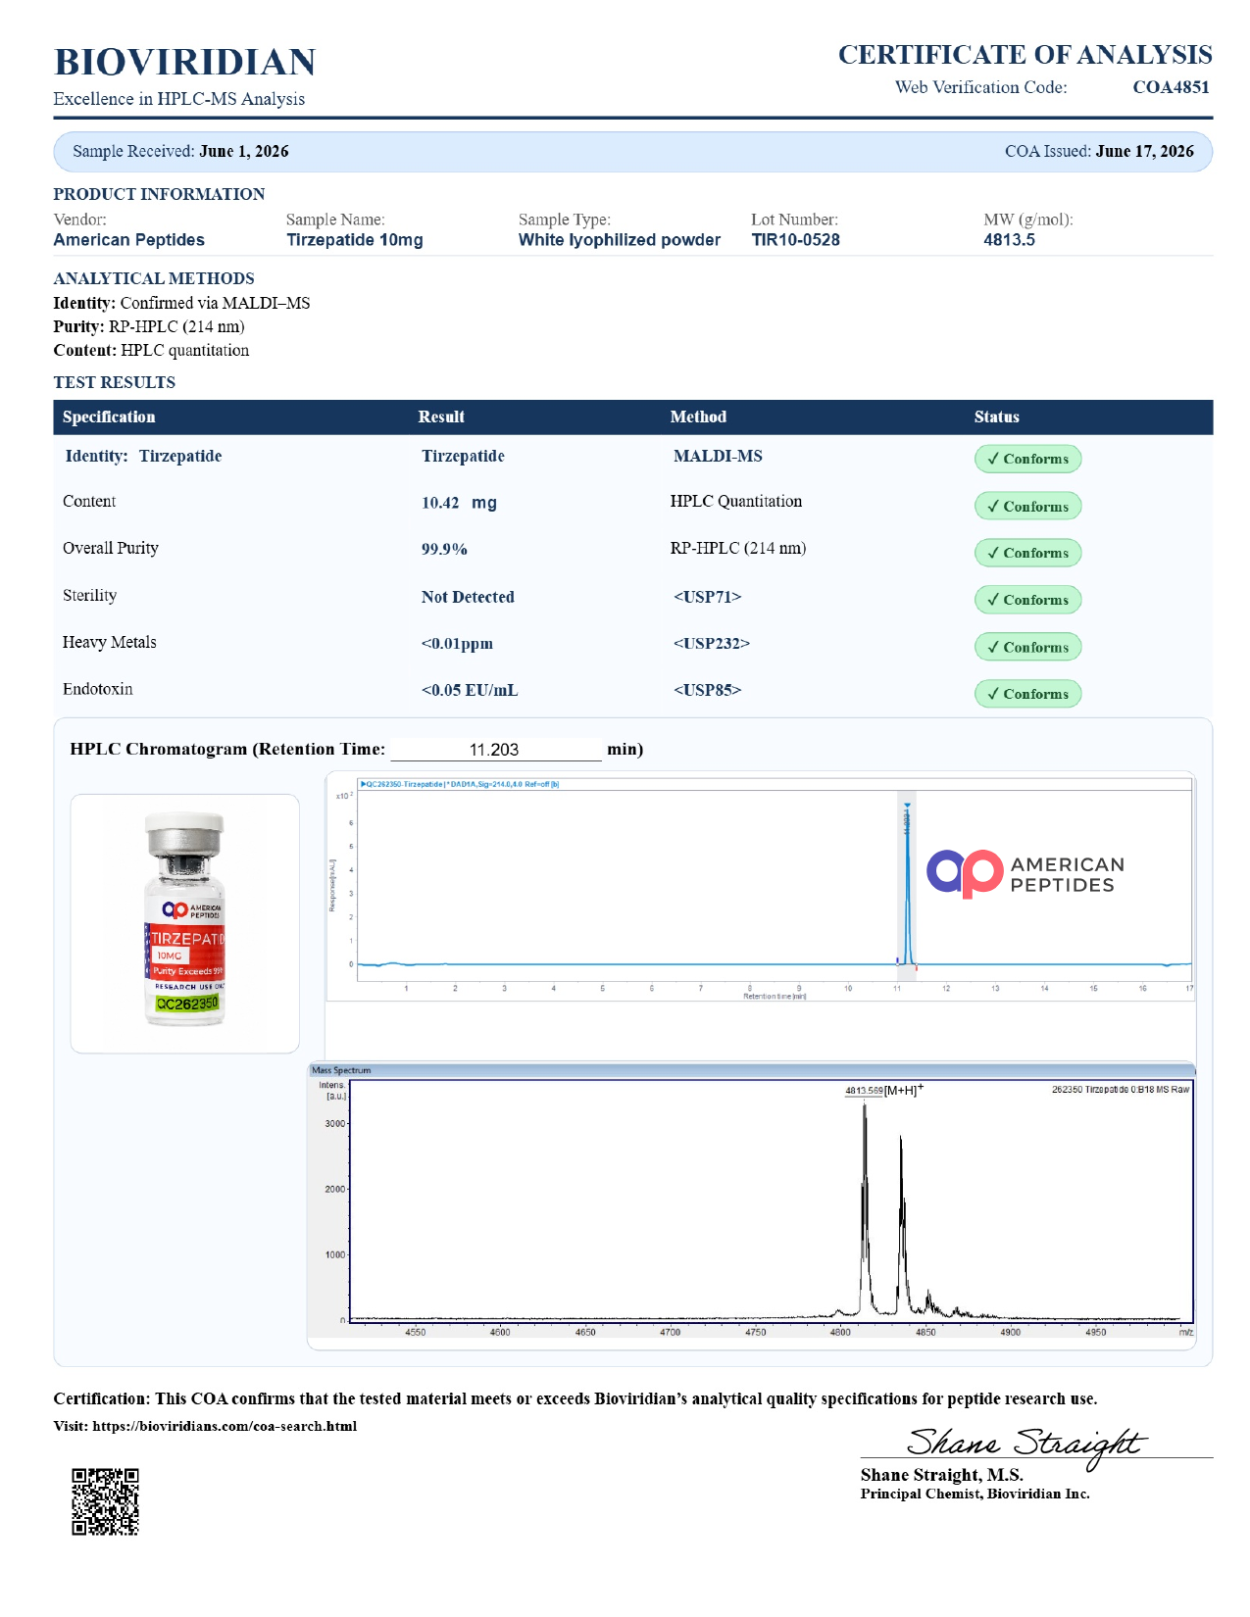Viewport: 1250px width, 1617px height.
Task: Click the 4813.569 [M+H]+ peak label
Action: point(884,1090)
